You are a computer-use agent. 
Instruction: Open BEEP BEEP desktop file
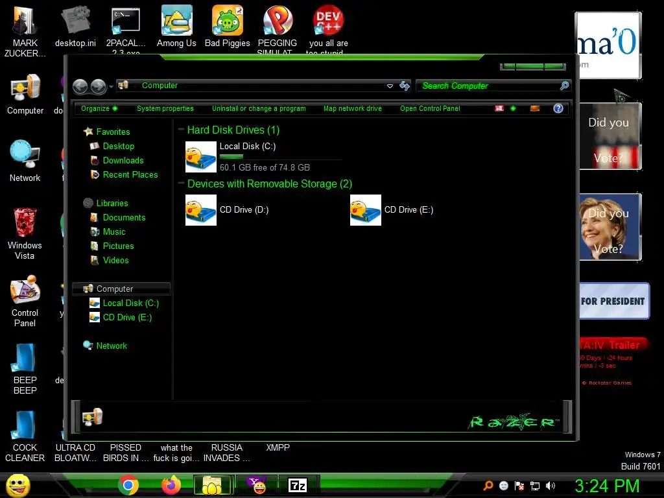[25, 368]
